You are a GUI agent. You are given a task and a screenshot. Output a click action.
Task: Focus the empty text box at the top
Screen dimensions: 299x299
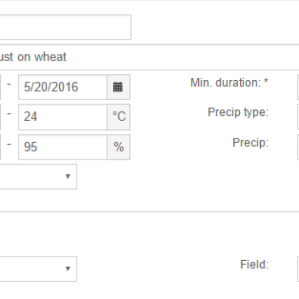point(66,27)
